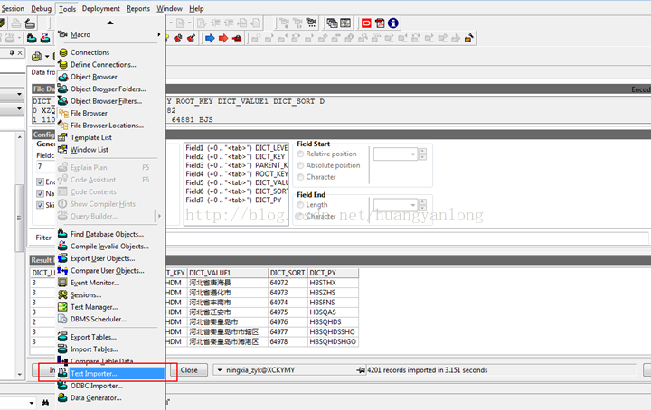Click the Object Browser icon in menu
This screenshot has height=410, width=651.
click(62, 77)
